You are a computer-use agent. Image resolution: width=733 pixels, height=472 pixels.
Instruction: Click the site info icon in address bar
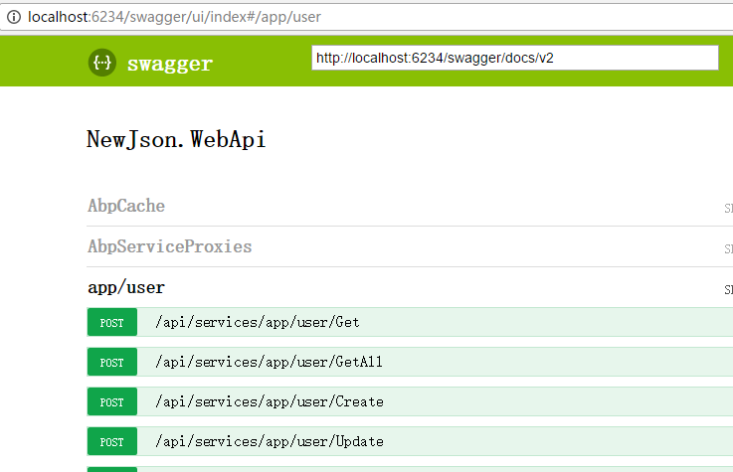coord(14,17)
